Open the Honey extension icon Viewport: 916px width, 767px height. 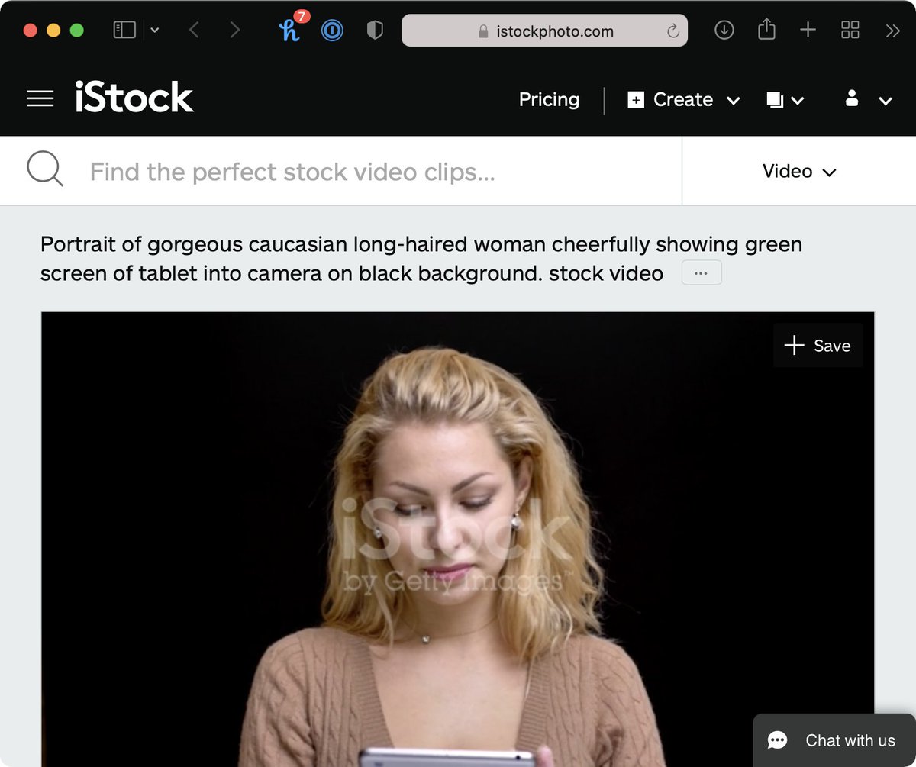pos(289,30)
